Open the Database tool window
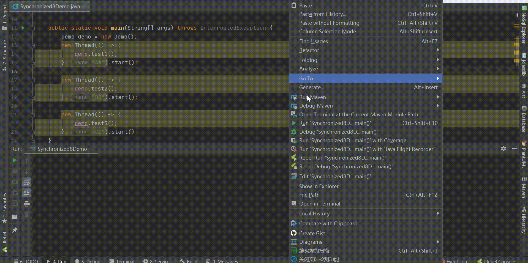The height and width of the screenshot is (263, 528). coord(524,119)
